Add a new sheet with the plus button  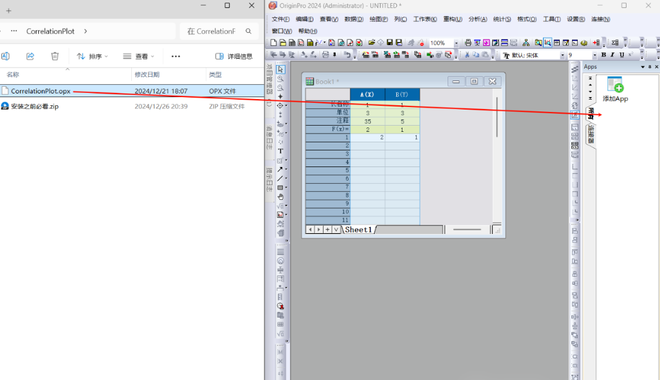pos(327,230)
